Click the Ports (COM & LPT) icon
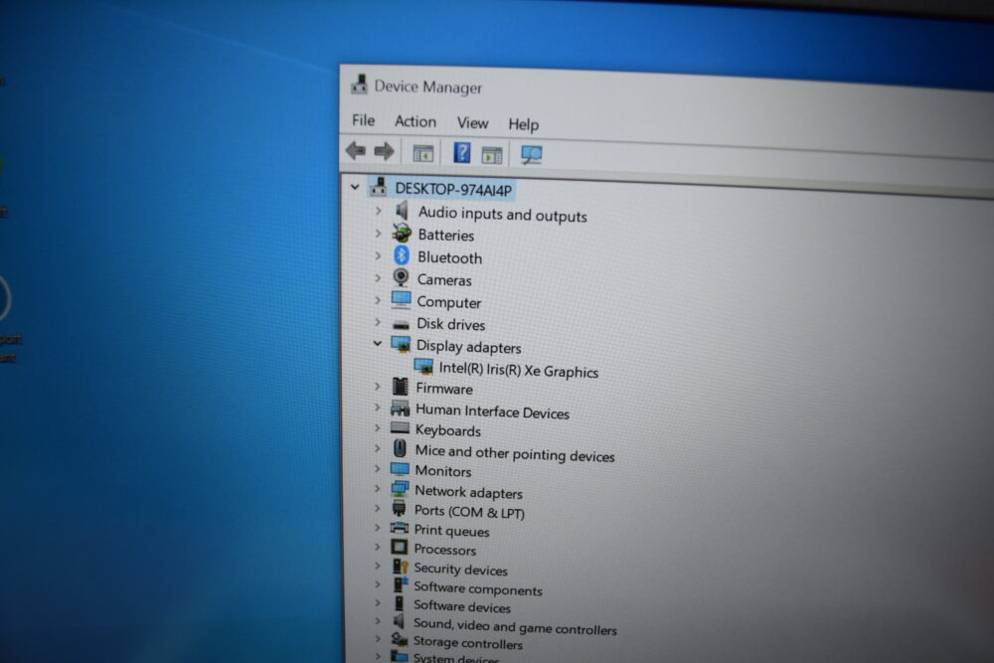Image resolution: width=994 pixels, height=663 pixels. pyautogui.click(x=399, y=508)
